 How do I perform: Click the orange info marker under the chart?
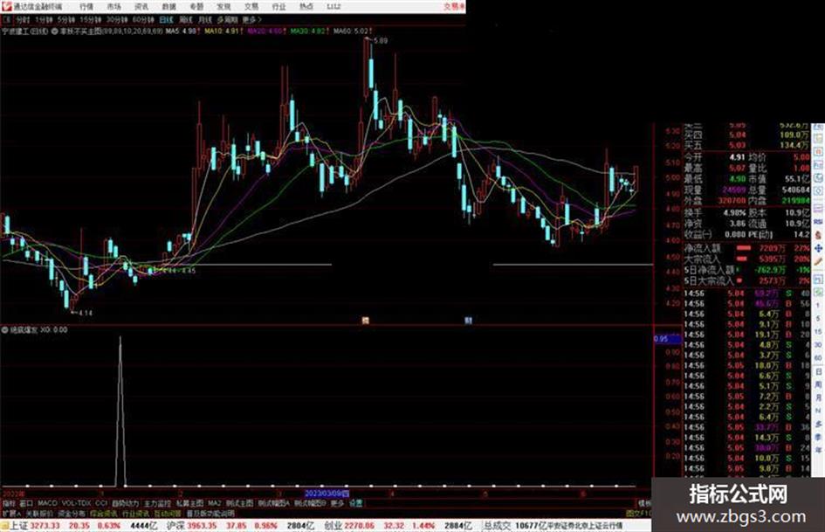[x=366, y=321]
